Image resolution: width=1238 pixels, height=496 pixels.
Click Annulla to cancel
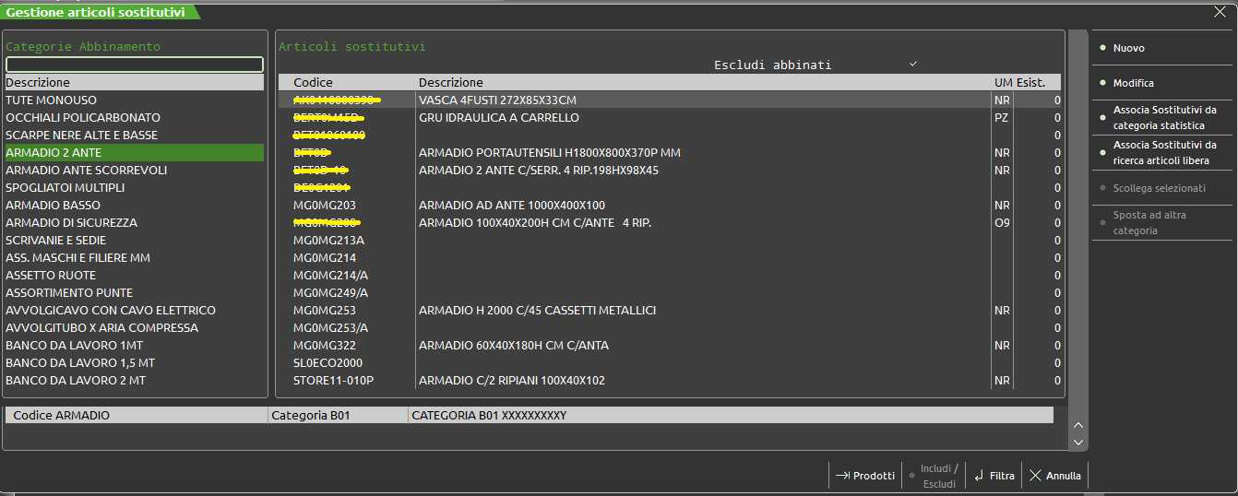click(x=1054, y=476)
